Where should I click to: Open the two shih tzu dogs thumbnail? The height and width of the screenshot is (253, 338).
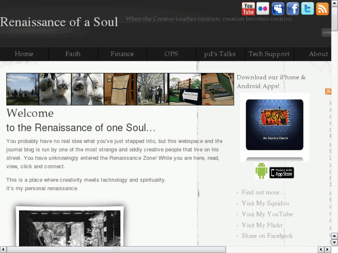point(55,89)
